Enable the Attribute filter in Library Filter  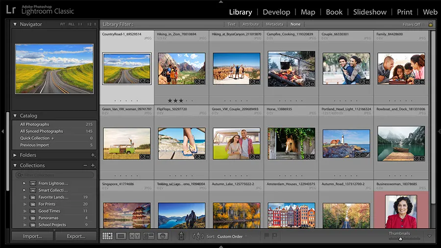250,25
